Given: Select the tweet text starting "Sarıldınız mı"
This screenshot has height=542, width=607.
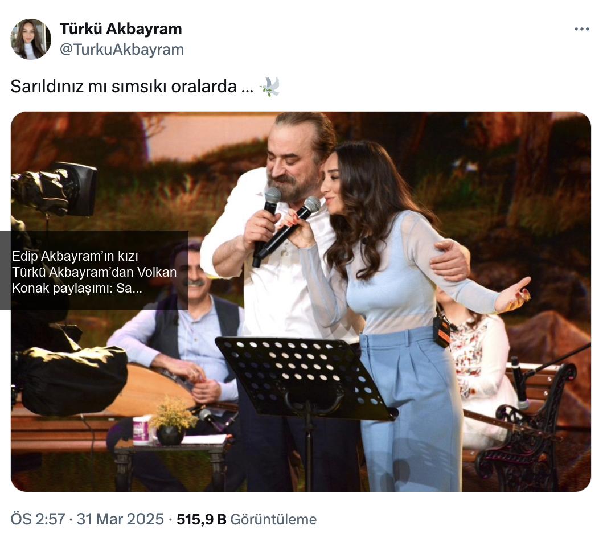Looking at the screenshot, I should tap(132, 87).
